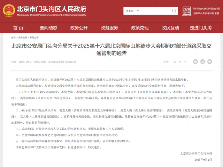Click the date text 2025-09-01 16:15
Viewport: 223px width, 167px height.
point(29,62)
